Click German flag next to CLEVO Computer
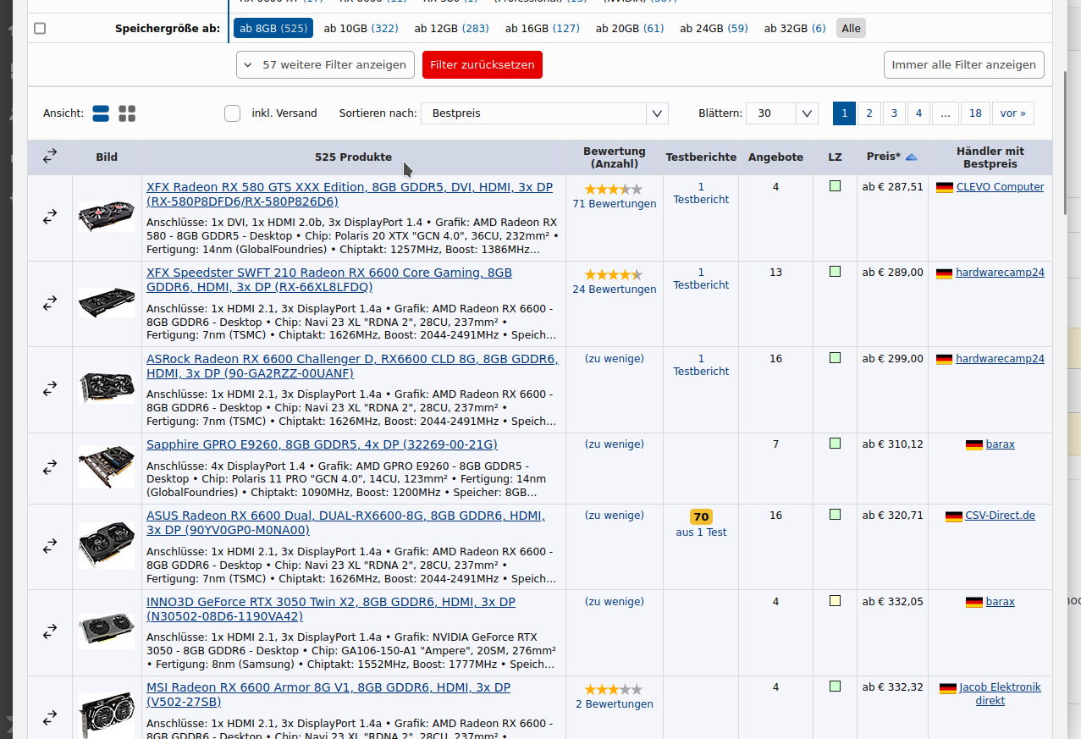 tap(945, 187)
